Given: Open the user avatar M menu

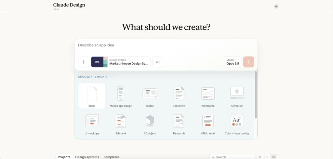Looking at the screenshot, I should [x=276, y=6].
